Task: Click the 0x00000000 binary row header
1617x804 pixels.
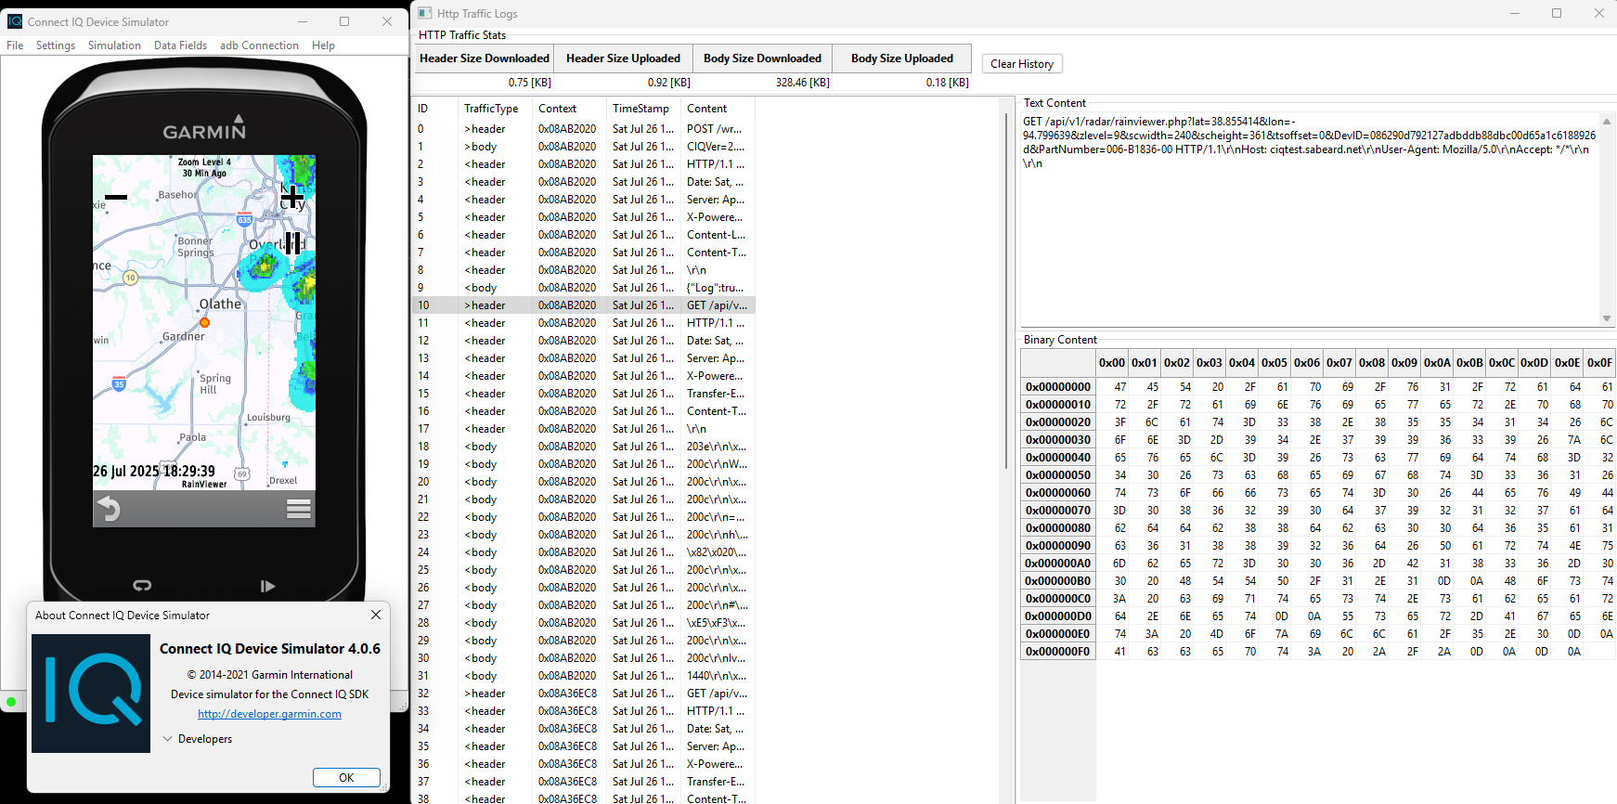Action: point(1058,387)
